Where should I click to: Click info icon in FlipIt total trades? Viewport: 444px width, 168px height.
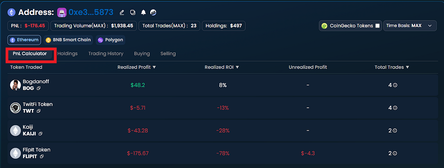395,153
